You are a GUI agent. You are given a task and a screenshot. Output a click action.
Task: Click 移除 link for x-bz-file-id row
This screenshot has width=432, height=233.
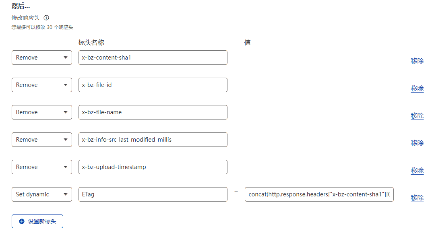click(x=417, y=89)
